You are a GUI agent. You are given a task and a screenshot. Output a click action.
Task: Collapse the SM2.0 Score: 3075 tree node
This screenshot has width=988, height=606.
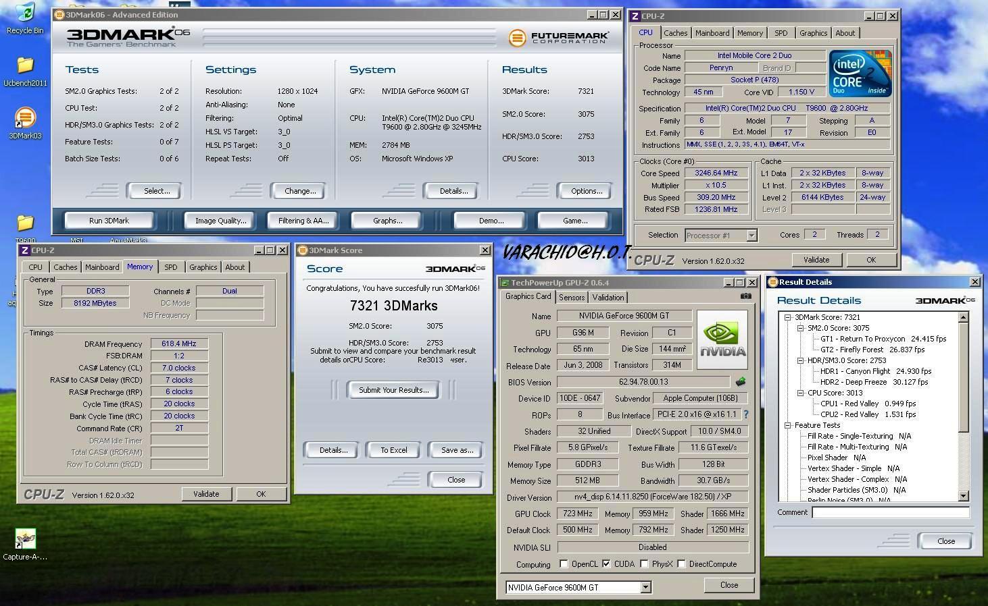801,328
